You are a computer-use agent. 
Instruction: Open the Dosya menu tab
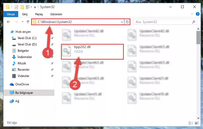11,14
